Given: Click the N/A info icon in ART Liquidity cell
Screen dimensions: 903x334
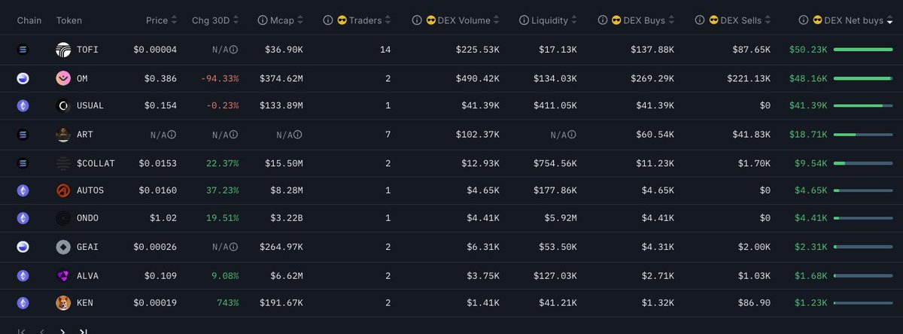Looking at the screenshot, I should [572, 135].
